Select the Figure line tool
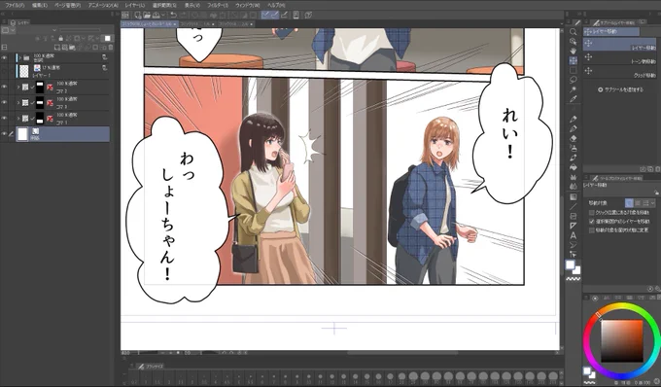 (x=573, y=206)
